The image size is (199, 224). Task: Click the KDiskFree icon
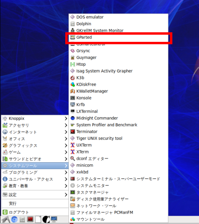click(x=72, y=84)
